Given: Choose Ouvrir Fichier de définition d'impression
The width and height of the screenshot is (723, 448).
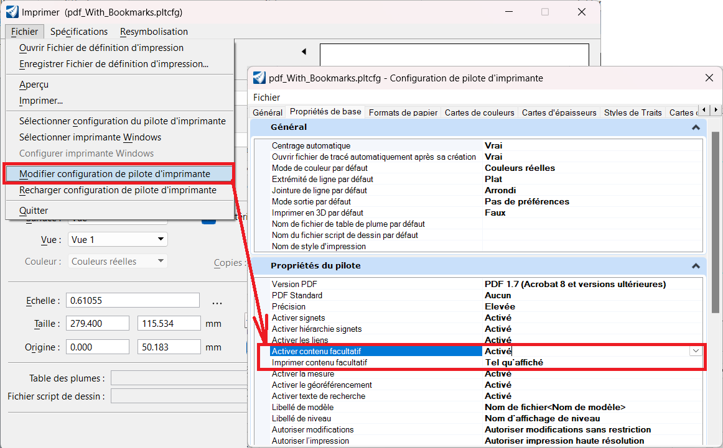Looking at the screenshot, I should tap(101, 48).
